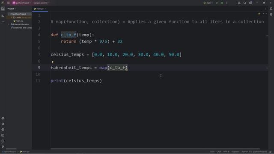Expand External Libraries node
The image size is (274, 154).
[9, 24]
